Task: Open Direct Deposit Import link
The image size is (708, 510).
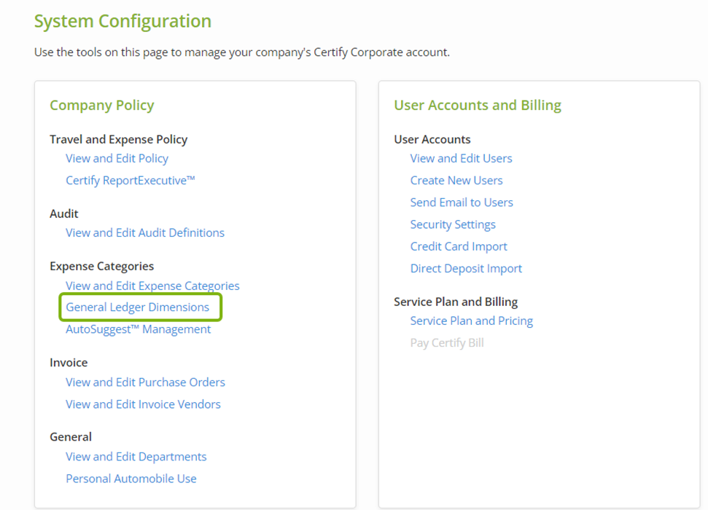Action: (466, 269)
